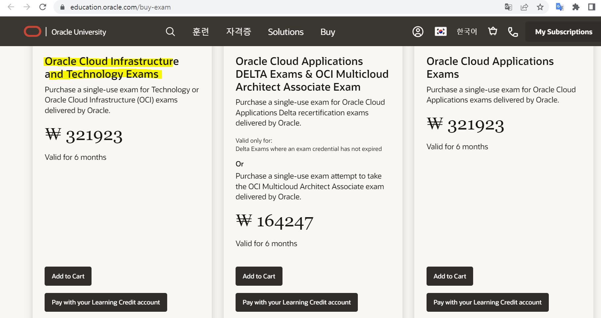Click the Oracle Cloud Applications Exams heading

[490, 68]
